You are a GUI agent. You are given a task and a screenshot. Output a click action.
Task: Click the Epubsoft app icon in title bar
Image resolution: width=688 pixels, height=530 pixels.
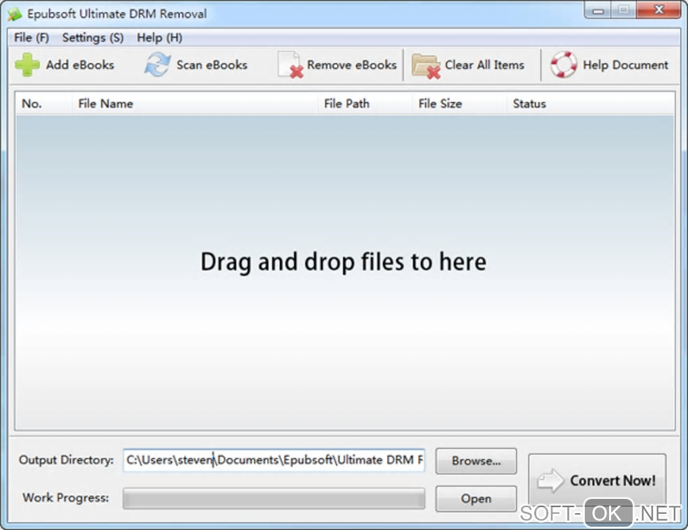click(x=14, y=14)
